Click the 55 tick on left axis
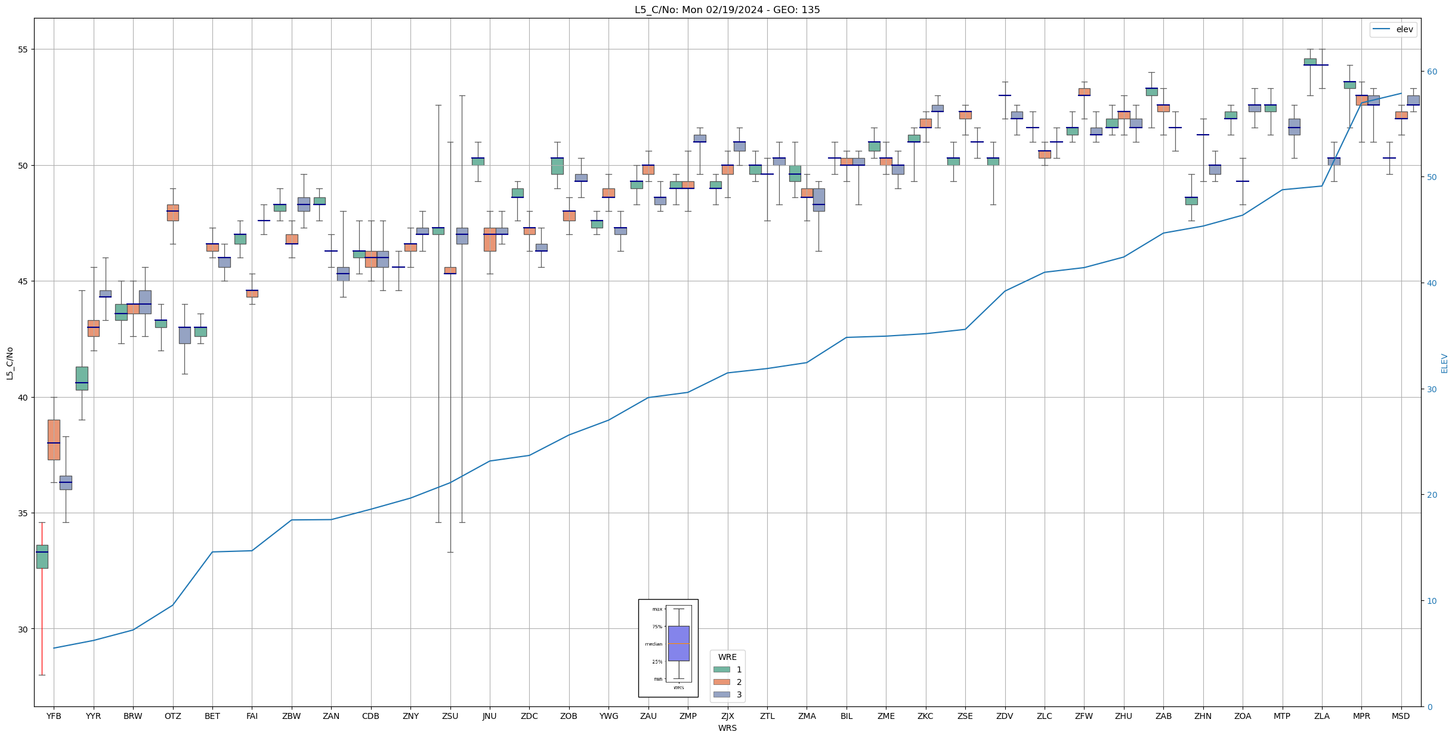This screenshot has width=1455, height=738. tap(23, 49)
